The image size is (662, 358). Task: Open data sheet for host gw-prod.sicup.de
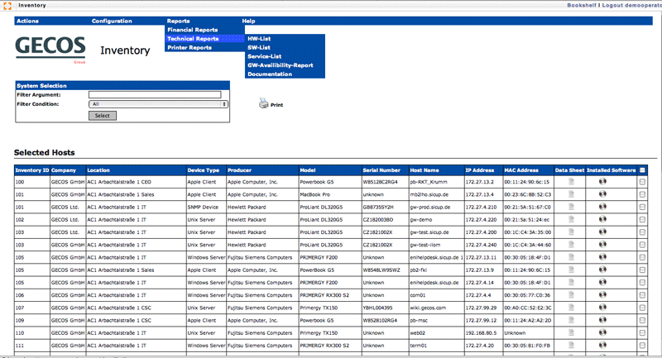[571, 207]
